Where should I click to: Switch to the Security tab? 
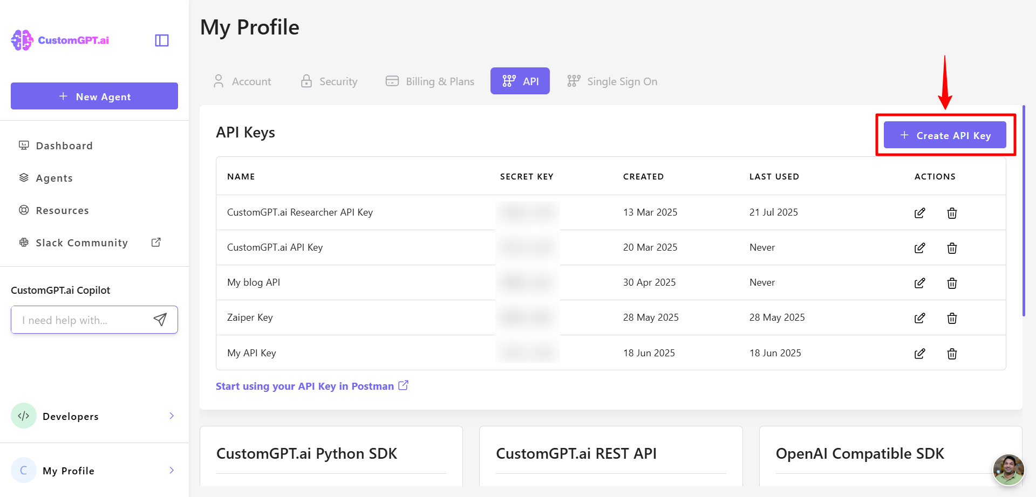329,81
